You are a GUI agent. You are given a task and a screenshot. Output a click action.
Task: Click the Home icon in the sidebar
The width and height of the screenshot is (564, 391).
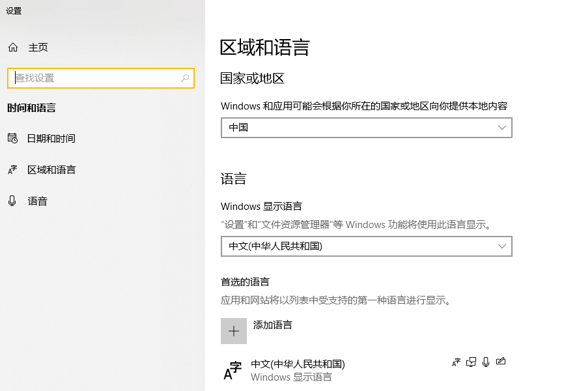coord(13,47)
